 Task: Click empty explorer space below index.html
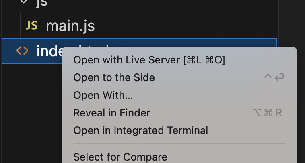pyautogui.click(x=30, y=112)
